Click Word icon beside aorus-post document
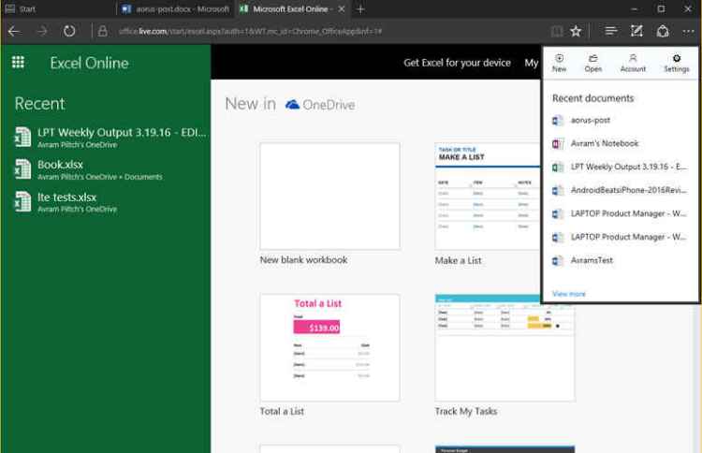 [x=558, y=121]
